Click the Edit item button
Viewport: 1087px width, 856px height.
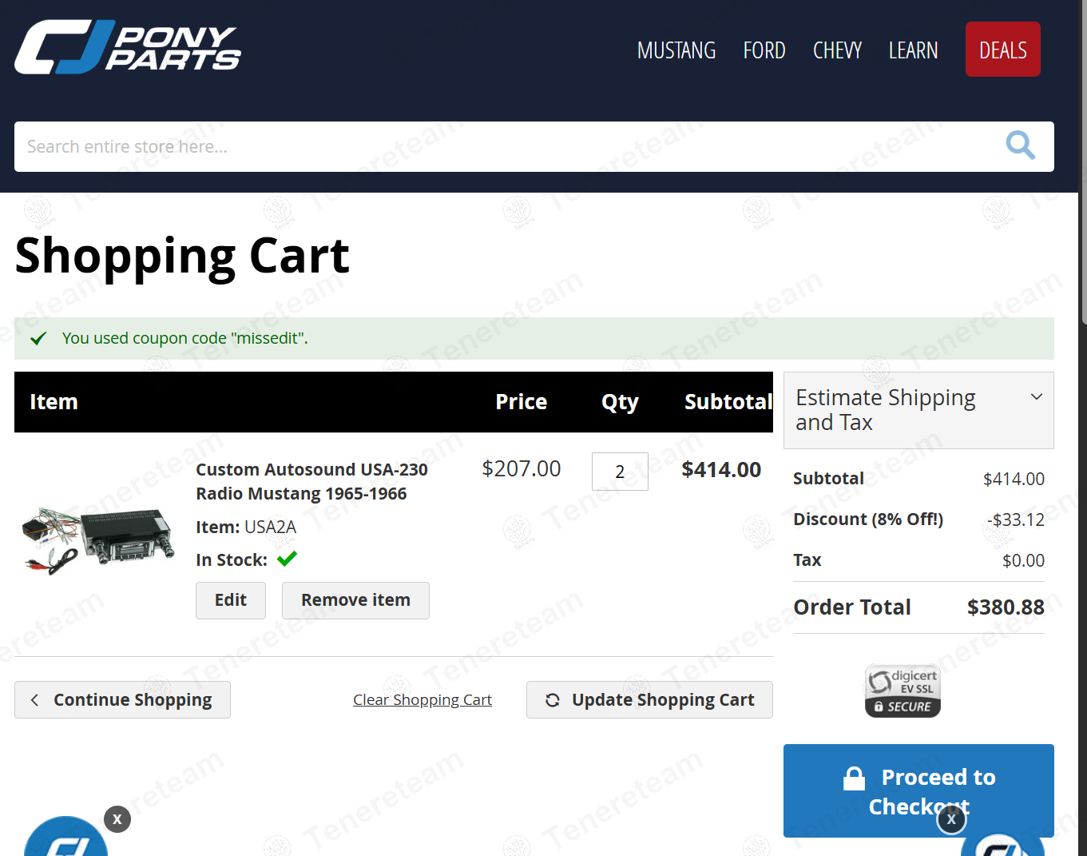click(x=231, y=600)
